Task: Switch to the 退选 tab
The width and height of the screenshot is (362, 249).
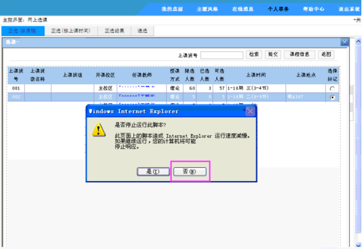Action: [x=142, y=31]
